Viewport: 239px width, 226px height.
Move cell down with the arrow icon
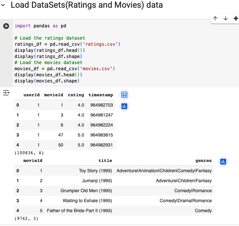[x=225, y=18]
